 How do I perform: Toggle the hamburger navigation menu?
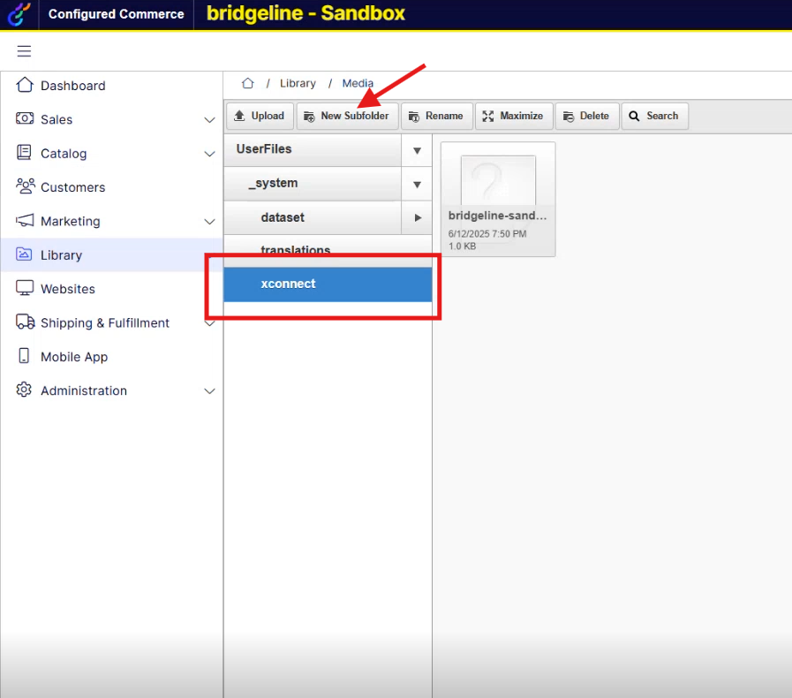click(x=24, y=51)
